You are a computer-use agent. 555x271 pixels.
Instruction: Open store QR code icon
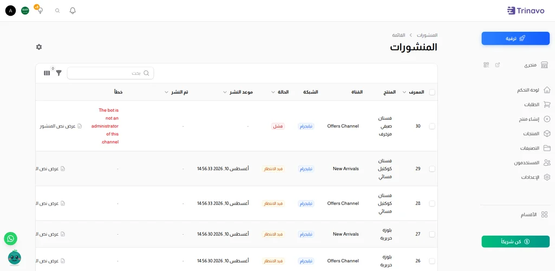(x=486, y=64)
